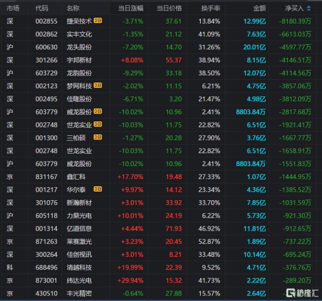Click the turnover rate 52.87%
Screen dimensions: 322x301
209,242
